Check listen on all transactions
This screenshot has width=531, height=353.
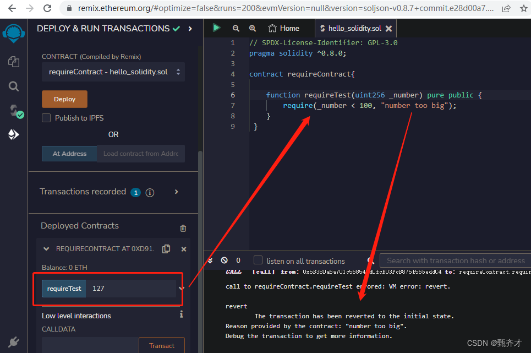[x=258, y=260]
